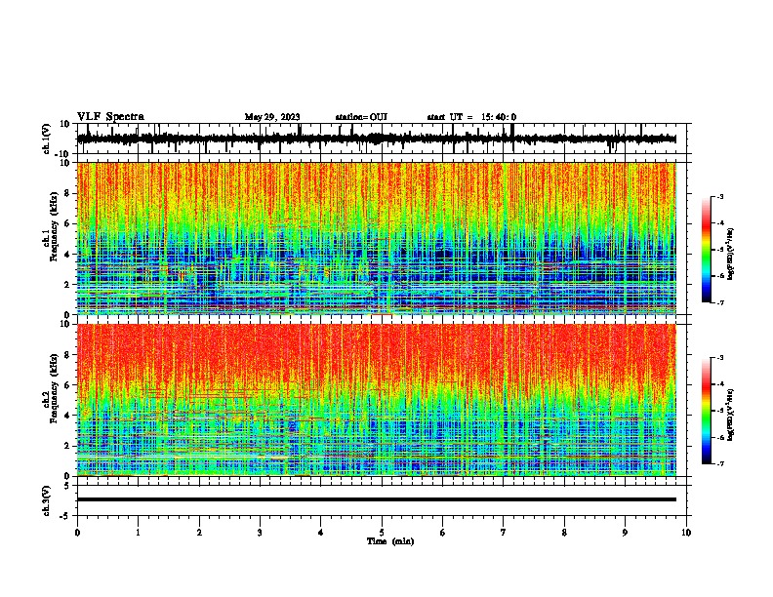Select the "ch.1(V)" waveform axis label
Image resolution: width=773 pixels, height=597 pixels.
pos(47,139)
